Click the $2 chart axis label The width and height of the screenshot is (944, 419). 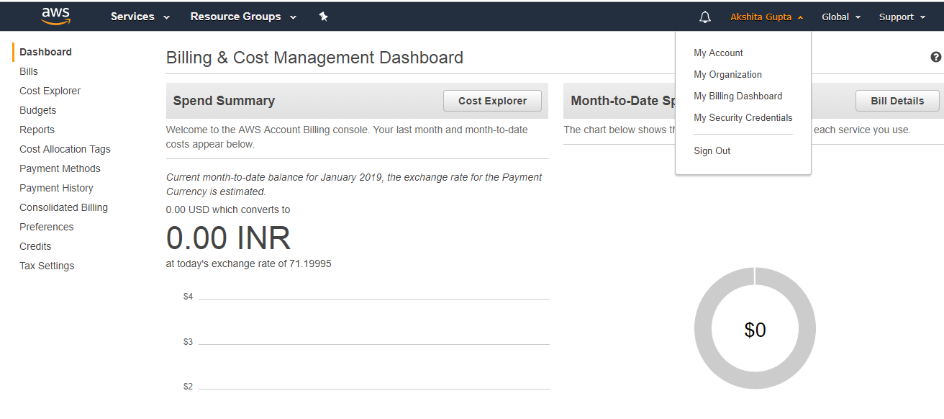[x=188, y=387]
